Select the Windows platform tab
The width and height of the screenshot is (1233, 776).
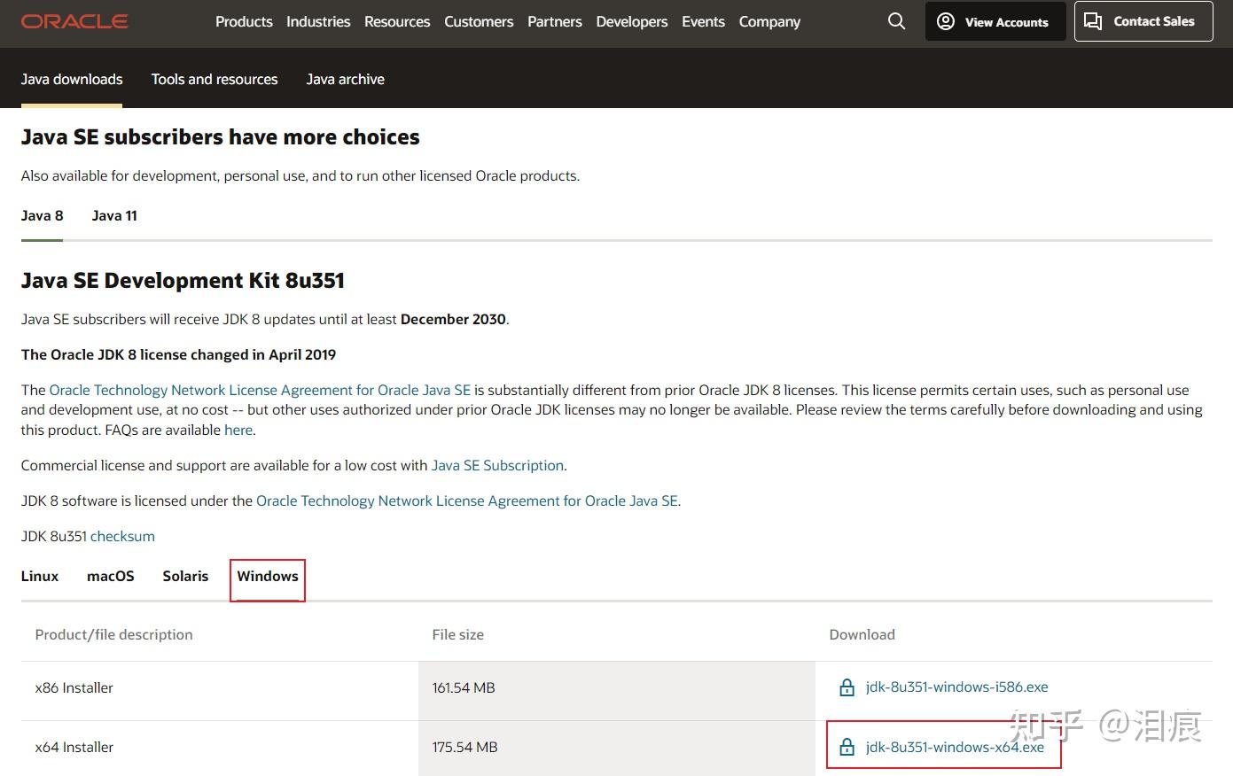[268, 576]
